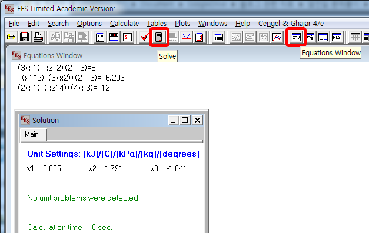Open Function Information toolbar icon

click(x=114, y=37)
